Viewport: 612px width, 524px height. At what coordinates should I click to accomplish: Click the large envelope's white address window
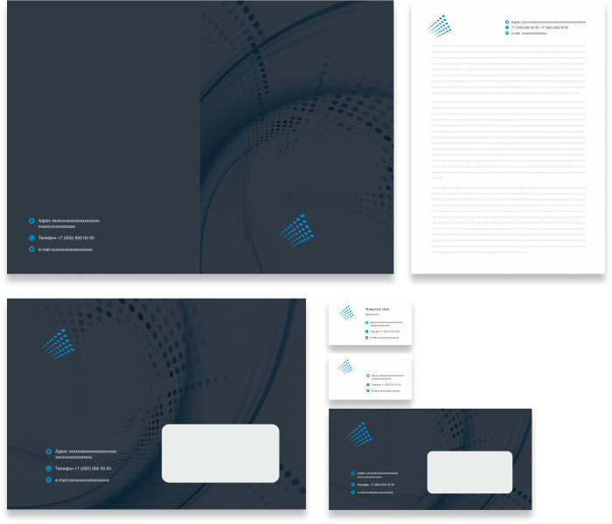point(220,453)
